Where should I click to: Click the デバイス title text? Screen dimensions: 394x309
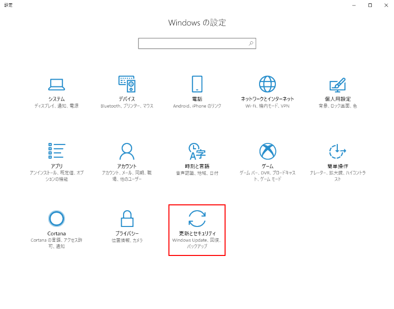click(x=127, y=99)
